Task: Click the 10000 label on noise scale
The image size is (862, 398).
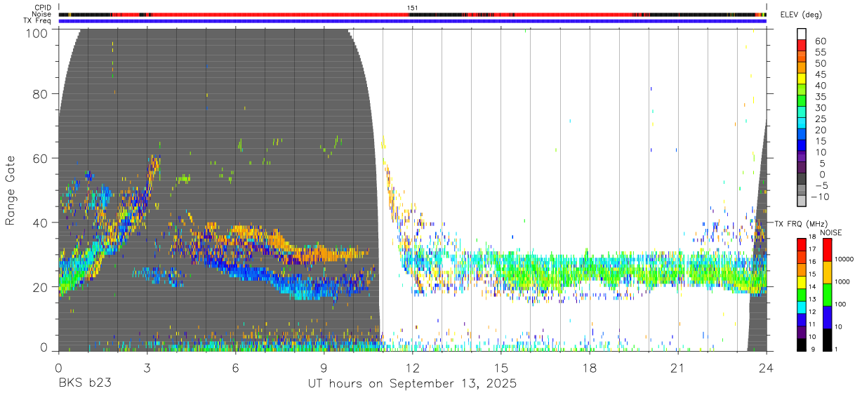Action: (844, 259)
